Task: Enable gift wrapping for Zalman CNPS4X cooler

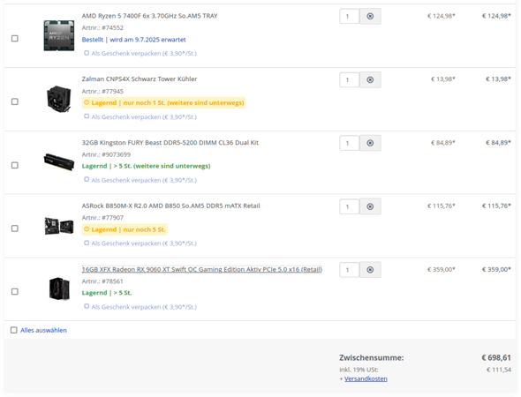Action: pyautogui.click(x=87, y=116)
